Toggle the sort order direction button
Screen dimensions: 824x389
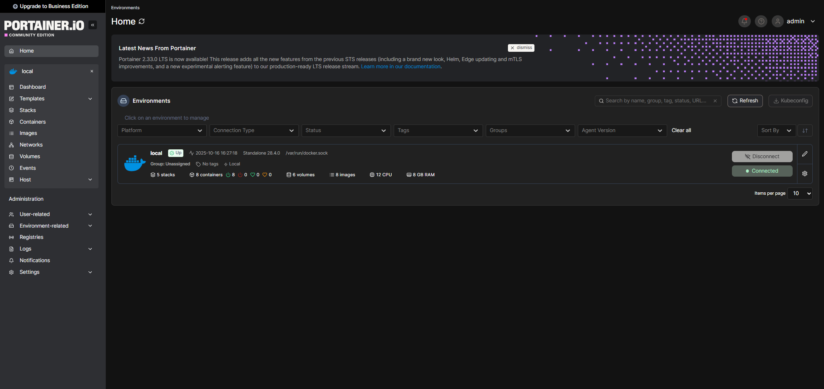point(805,130)
